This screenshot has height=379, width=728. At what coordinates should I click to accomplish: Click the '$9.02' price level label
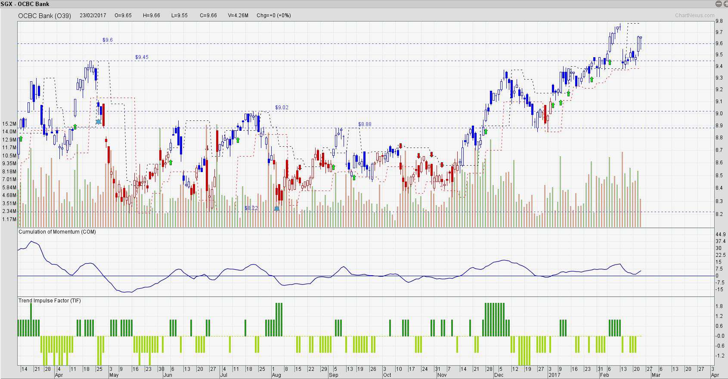[x=282, y=108]
